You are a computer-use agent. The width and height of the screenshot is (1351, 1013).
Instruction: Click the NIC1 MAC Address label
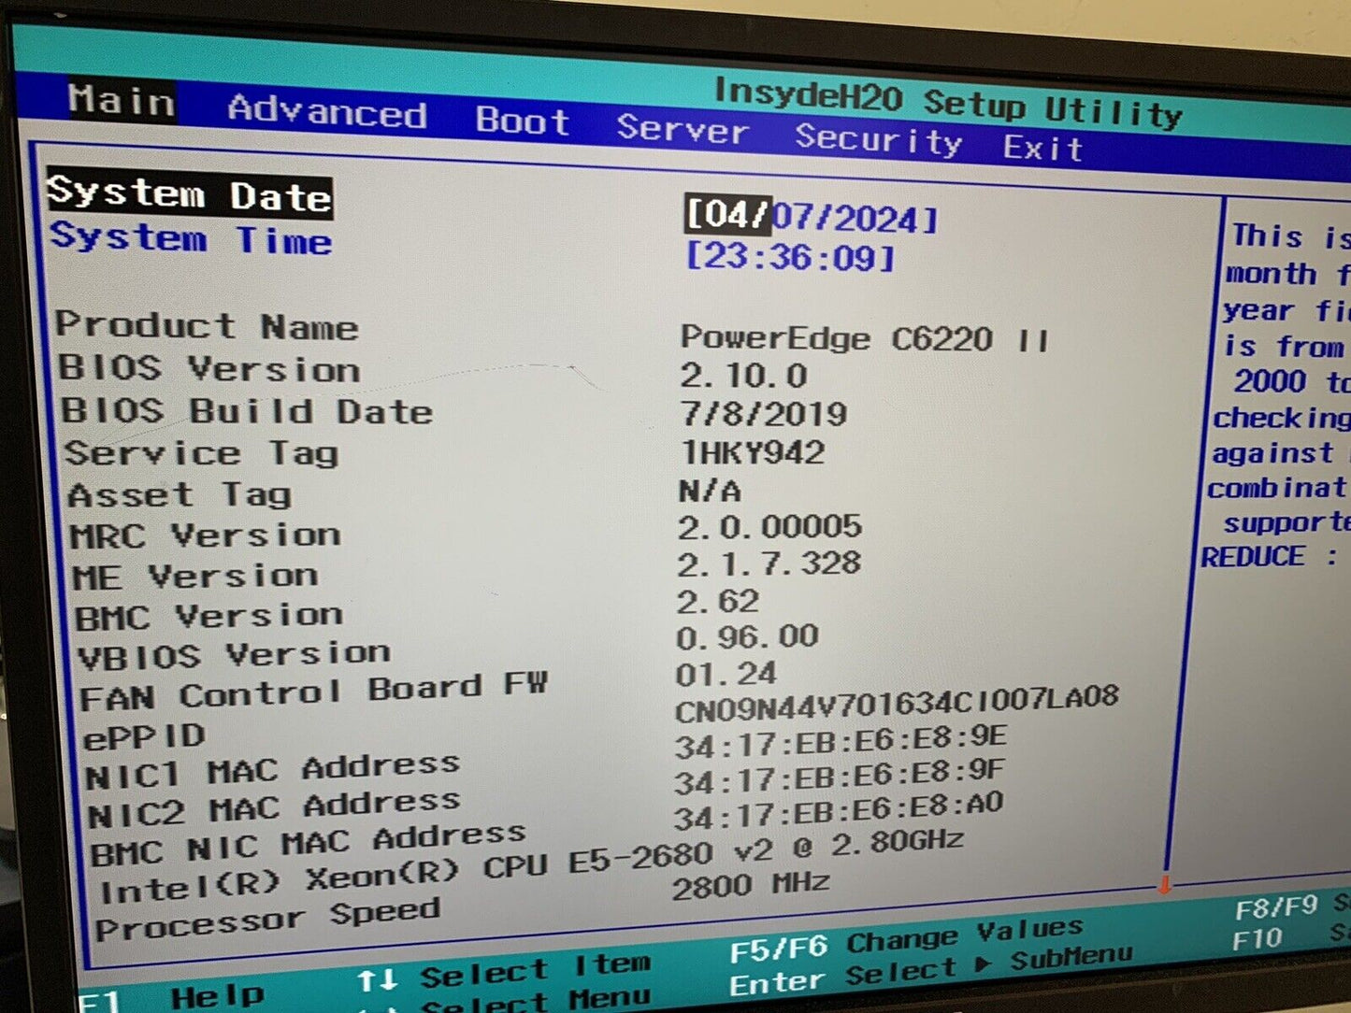click(272, 771)
